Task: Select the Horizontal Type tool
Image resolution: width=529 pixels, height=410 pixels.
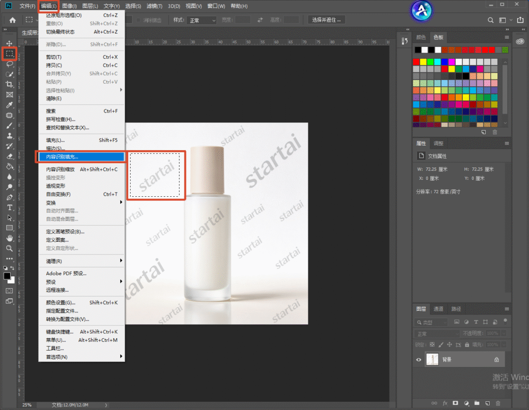Action: tap(9, 208)
